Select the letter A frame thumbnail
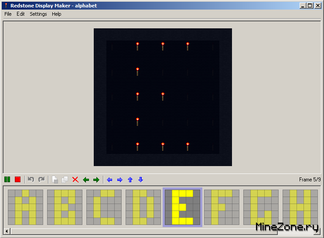Image resolution: width=324 pixels, height=238 pixels. 25,207
